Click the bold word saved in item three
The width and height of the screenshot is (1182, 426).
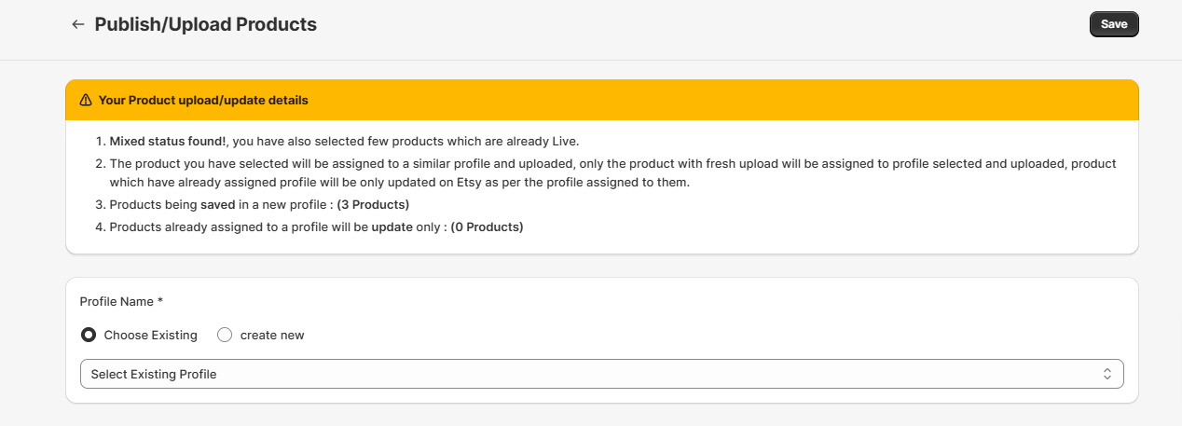pos(217,204)
